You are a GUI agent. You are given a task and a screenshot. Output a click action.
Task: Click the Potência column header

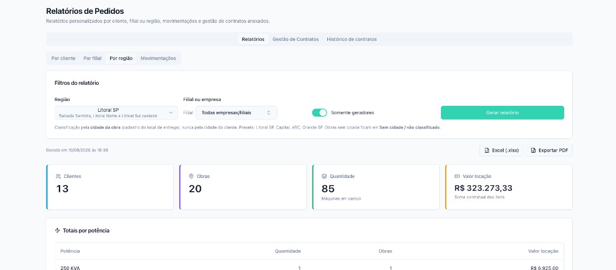(70, 251)
